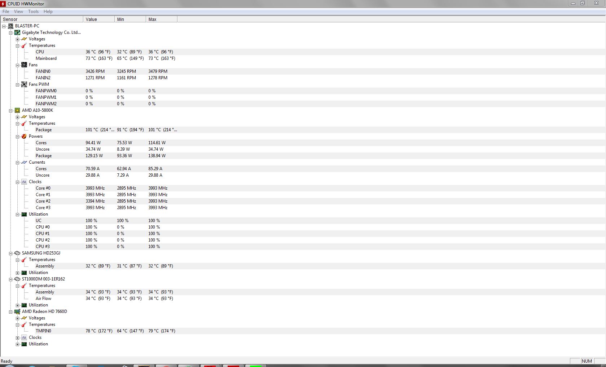Image resolution: width=606 pixels, height=367 pixels.
Task: Select the Mainboard temperature row
Action: pyautogui.click(x=303, y=58)
